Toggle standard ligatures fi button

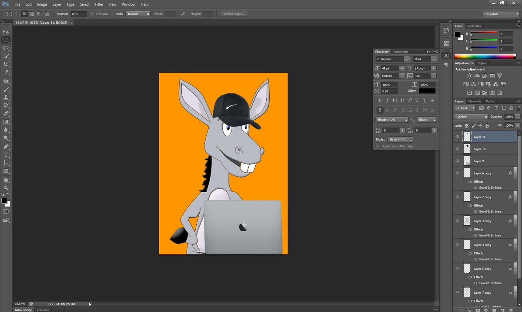380,110
